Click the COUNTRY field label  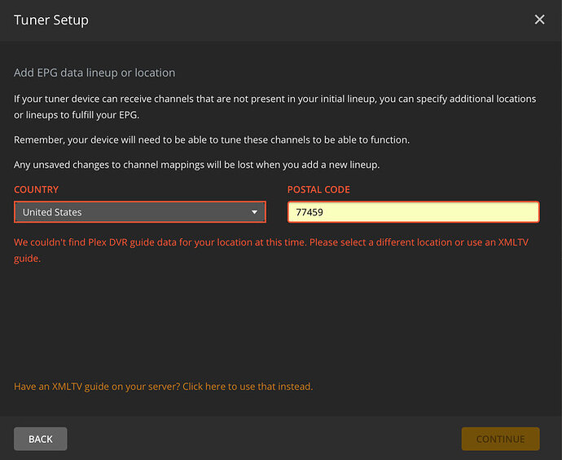(x=37, y=189)
